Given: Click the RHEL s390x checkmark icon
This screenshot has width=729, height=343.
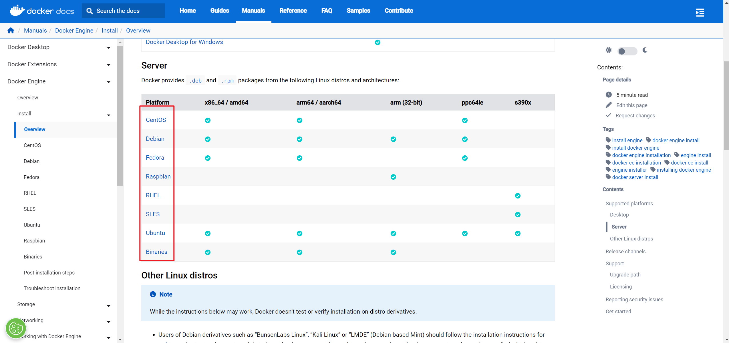Looking at the screenshot, I should point(518,196).
